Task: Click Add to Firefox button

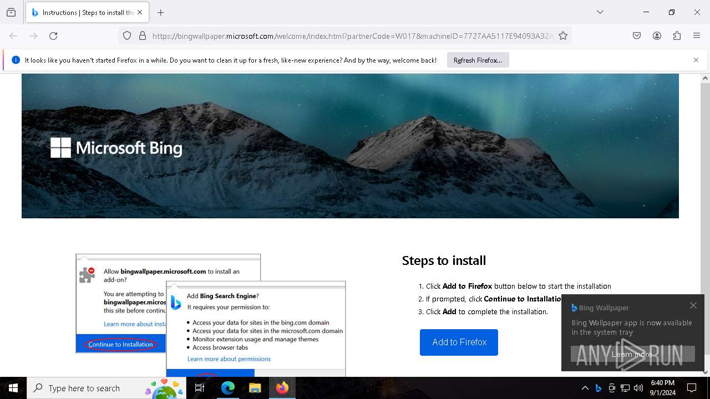Action: 459,342
